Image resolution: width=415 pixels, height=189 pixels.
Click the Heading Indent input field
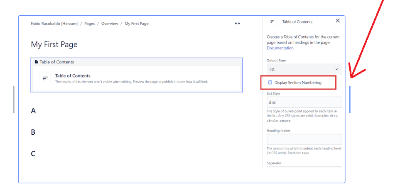pyautogui.click(x=304, y=139)
